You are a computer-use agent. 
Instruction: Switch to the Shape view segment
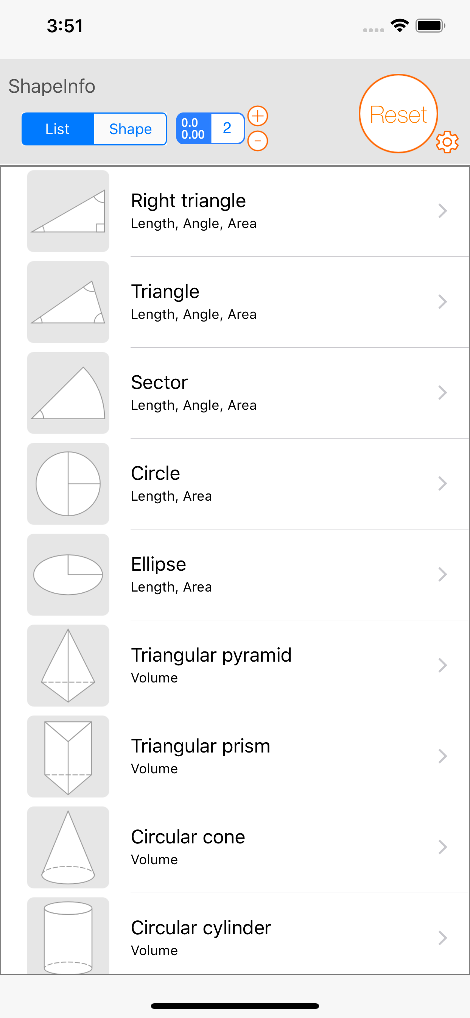pos(130,129)
